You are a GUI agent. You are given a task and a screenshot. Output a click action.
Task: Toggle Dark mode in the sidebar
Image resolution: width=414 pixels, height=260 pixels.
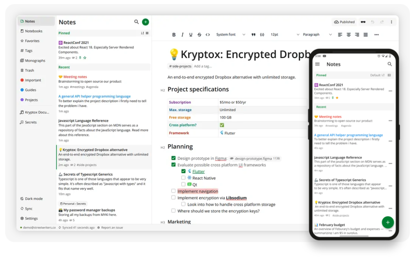36,199
